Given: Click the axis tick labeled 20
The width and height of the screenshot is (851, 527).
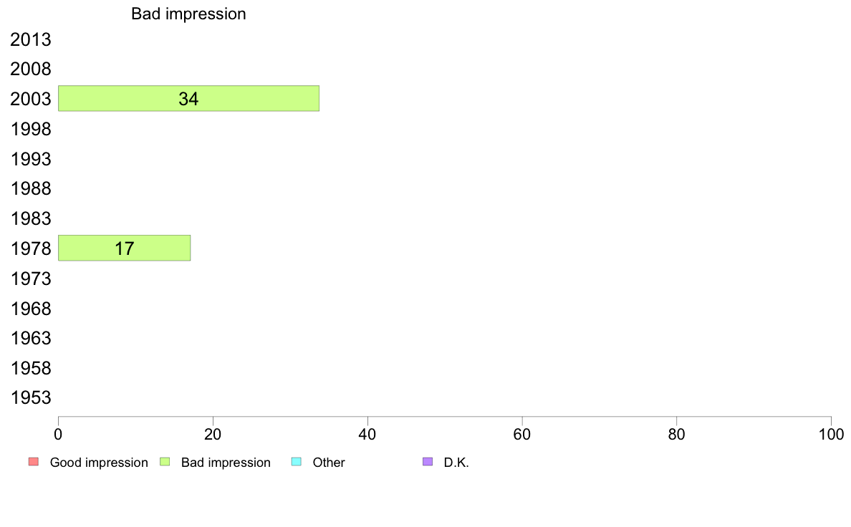Looking at the screenshot, I should point(213,434).
